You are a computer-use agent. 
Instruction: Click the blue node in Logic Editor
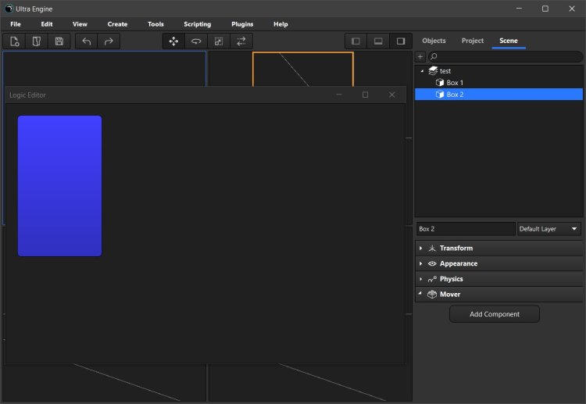[59, 186]
